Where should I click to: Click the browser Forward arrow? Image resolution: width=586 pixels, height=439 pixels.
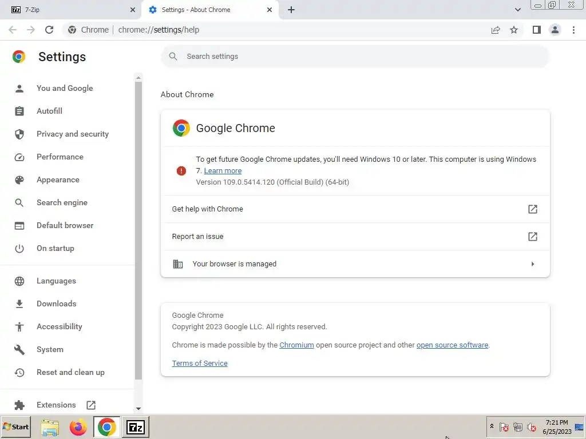pos(31,30)
